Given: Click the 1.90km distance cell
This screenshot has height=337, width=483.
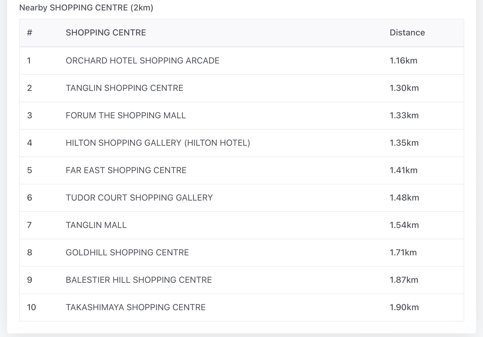Looking at the screenshot, I should tap(404, 307).
